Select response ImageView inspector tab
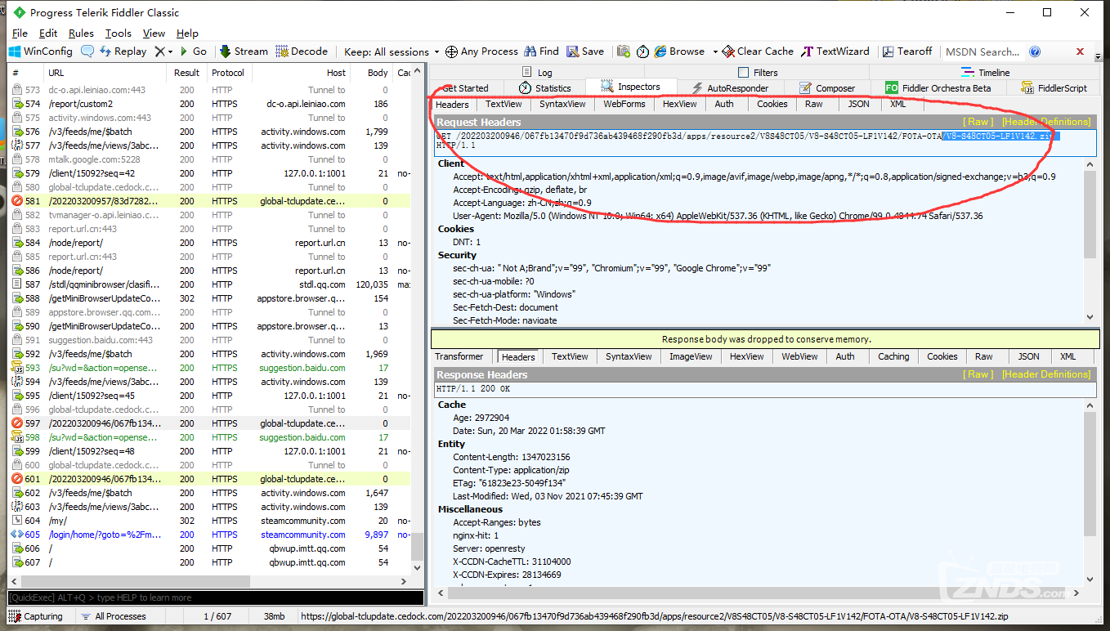 pos(691,356)
